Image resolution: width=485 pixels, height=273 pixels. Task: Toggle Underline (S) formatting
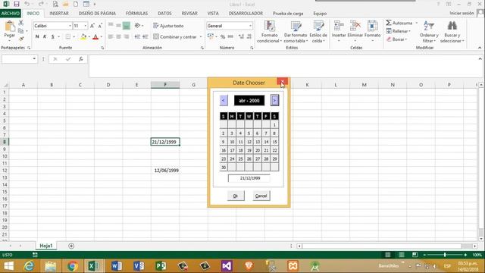pyautogui.click(x=53, y=37)
